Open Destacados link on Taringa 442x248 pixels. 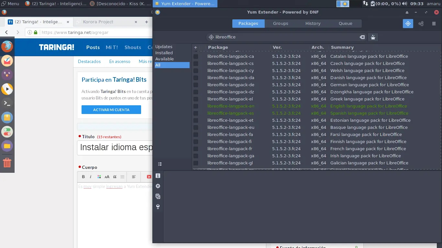89,61
